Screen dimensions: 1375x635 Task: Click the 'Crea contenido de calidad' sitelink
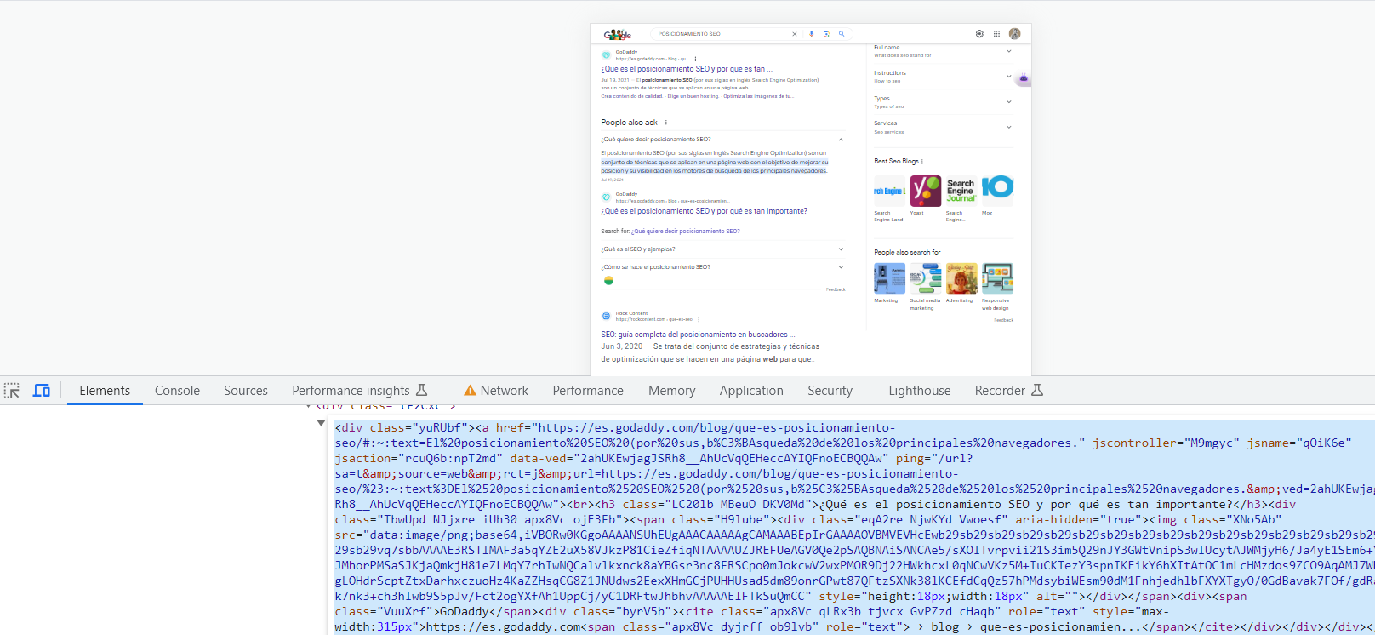coord(630,96)
